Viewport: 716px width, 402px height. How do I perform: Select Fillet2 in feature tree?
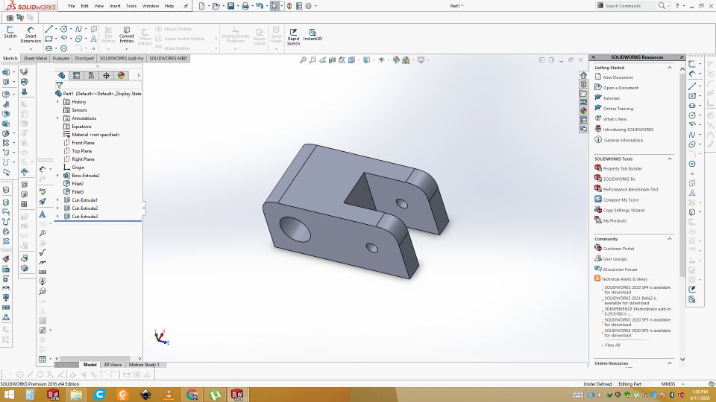(78, 184)
